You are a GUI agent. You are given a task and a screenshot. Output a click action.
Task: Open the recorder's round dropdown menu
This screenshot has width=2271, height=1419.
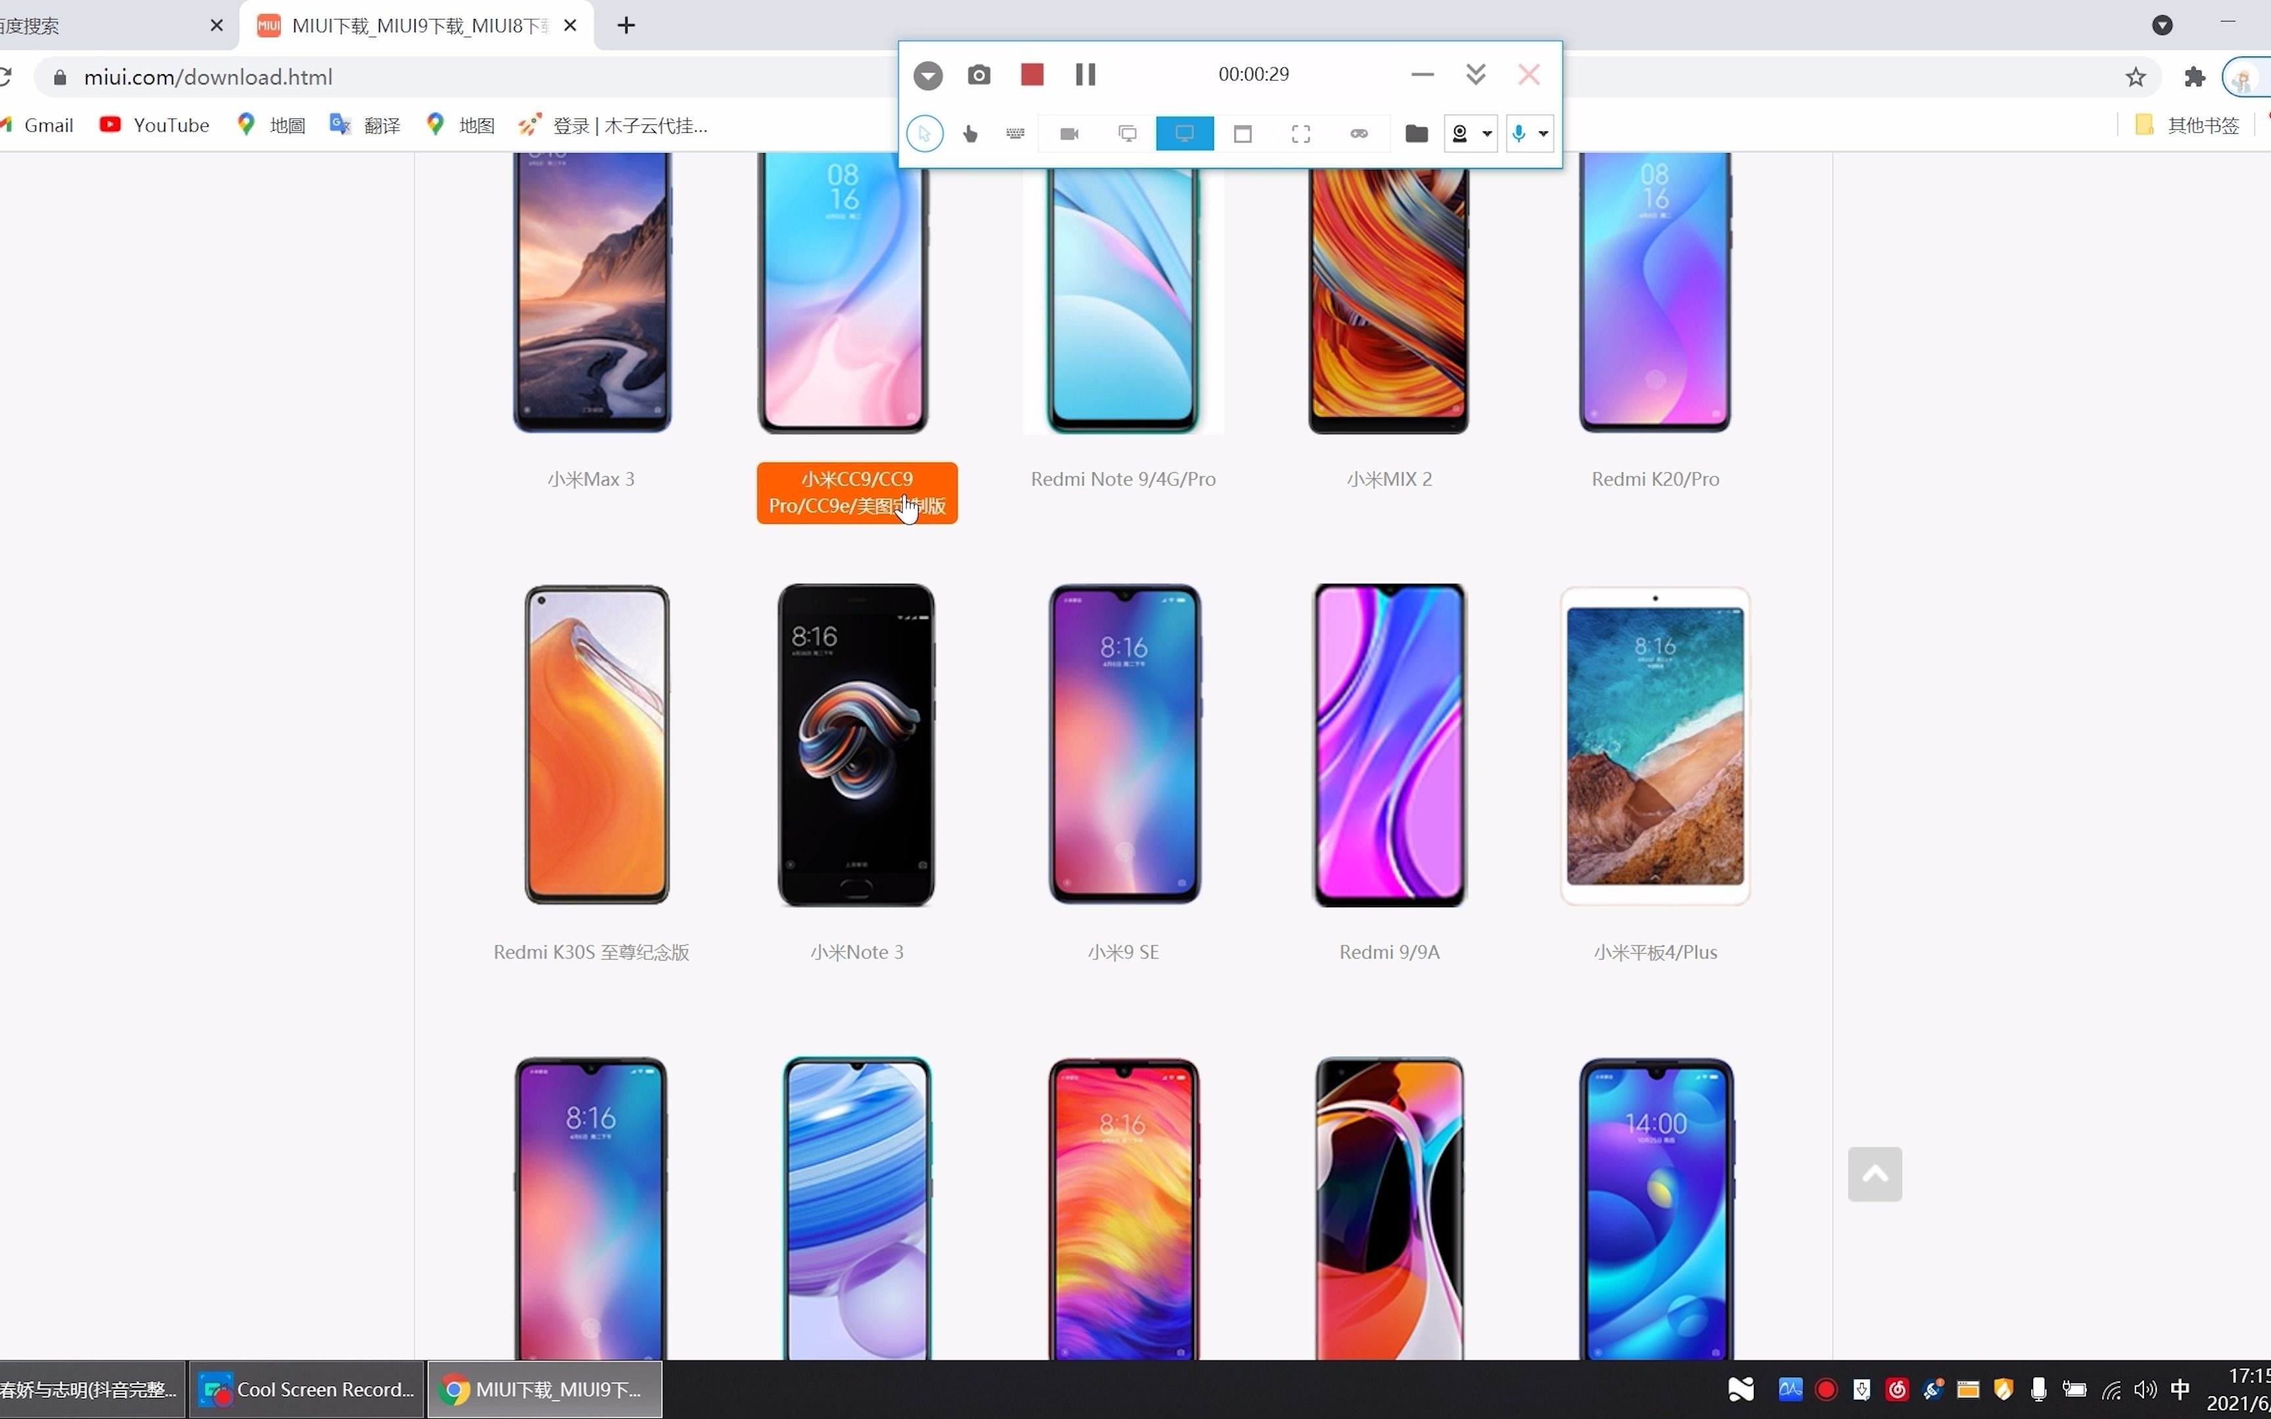[928, 75]
